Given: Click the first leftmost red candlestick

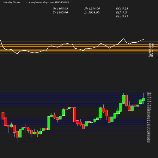Looking at the screenshot, I should point(3,116).
